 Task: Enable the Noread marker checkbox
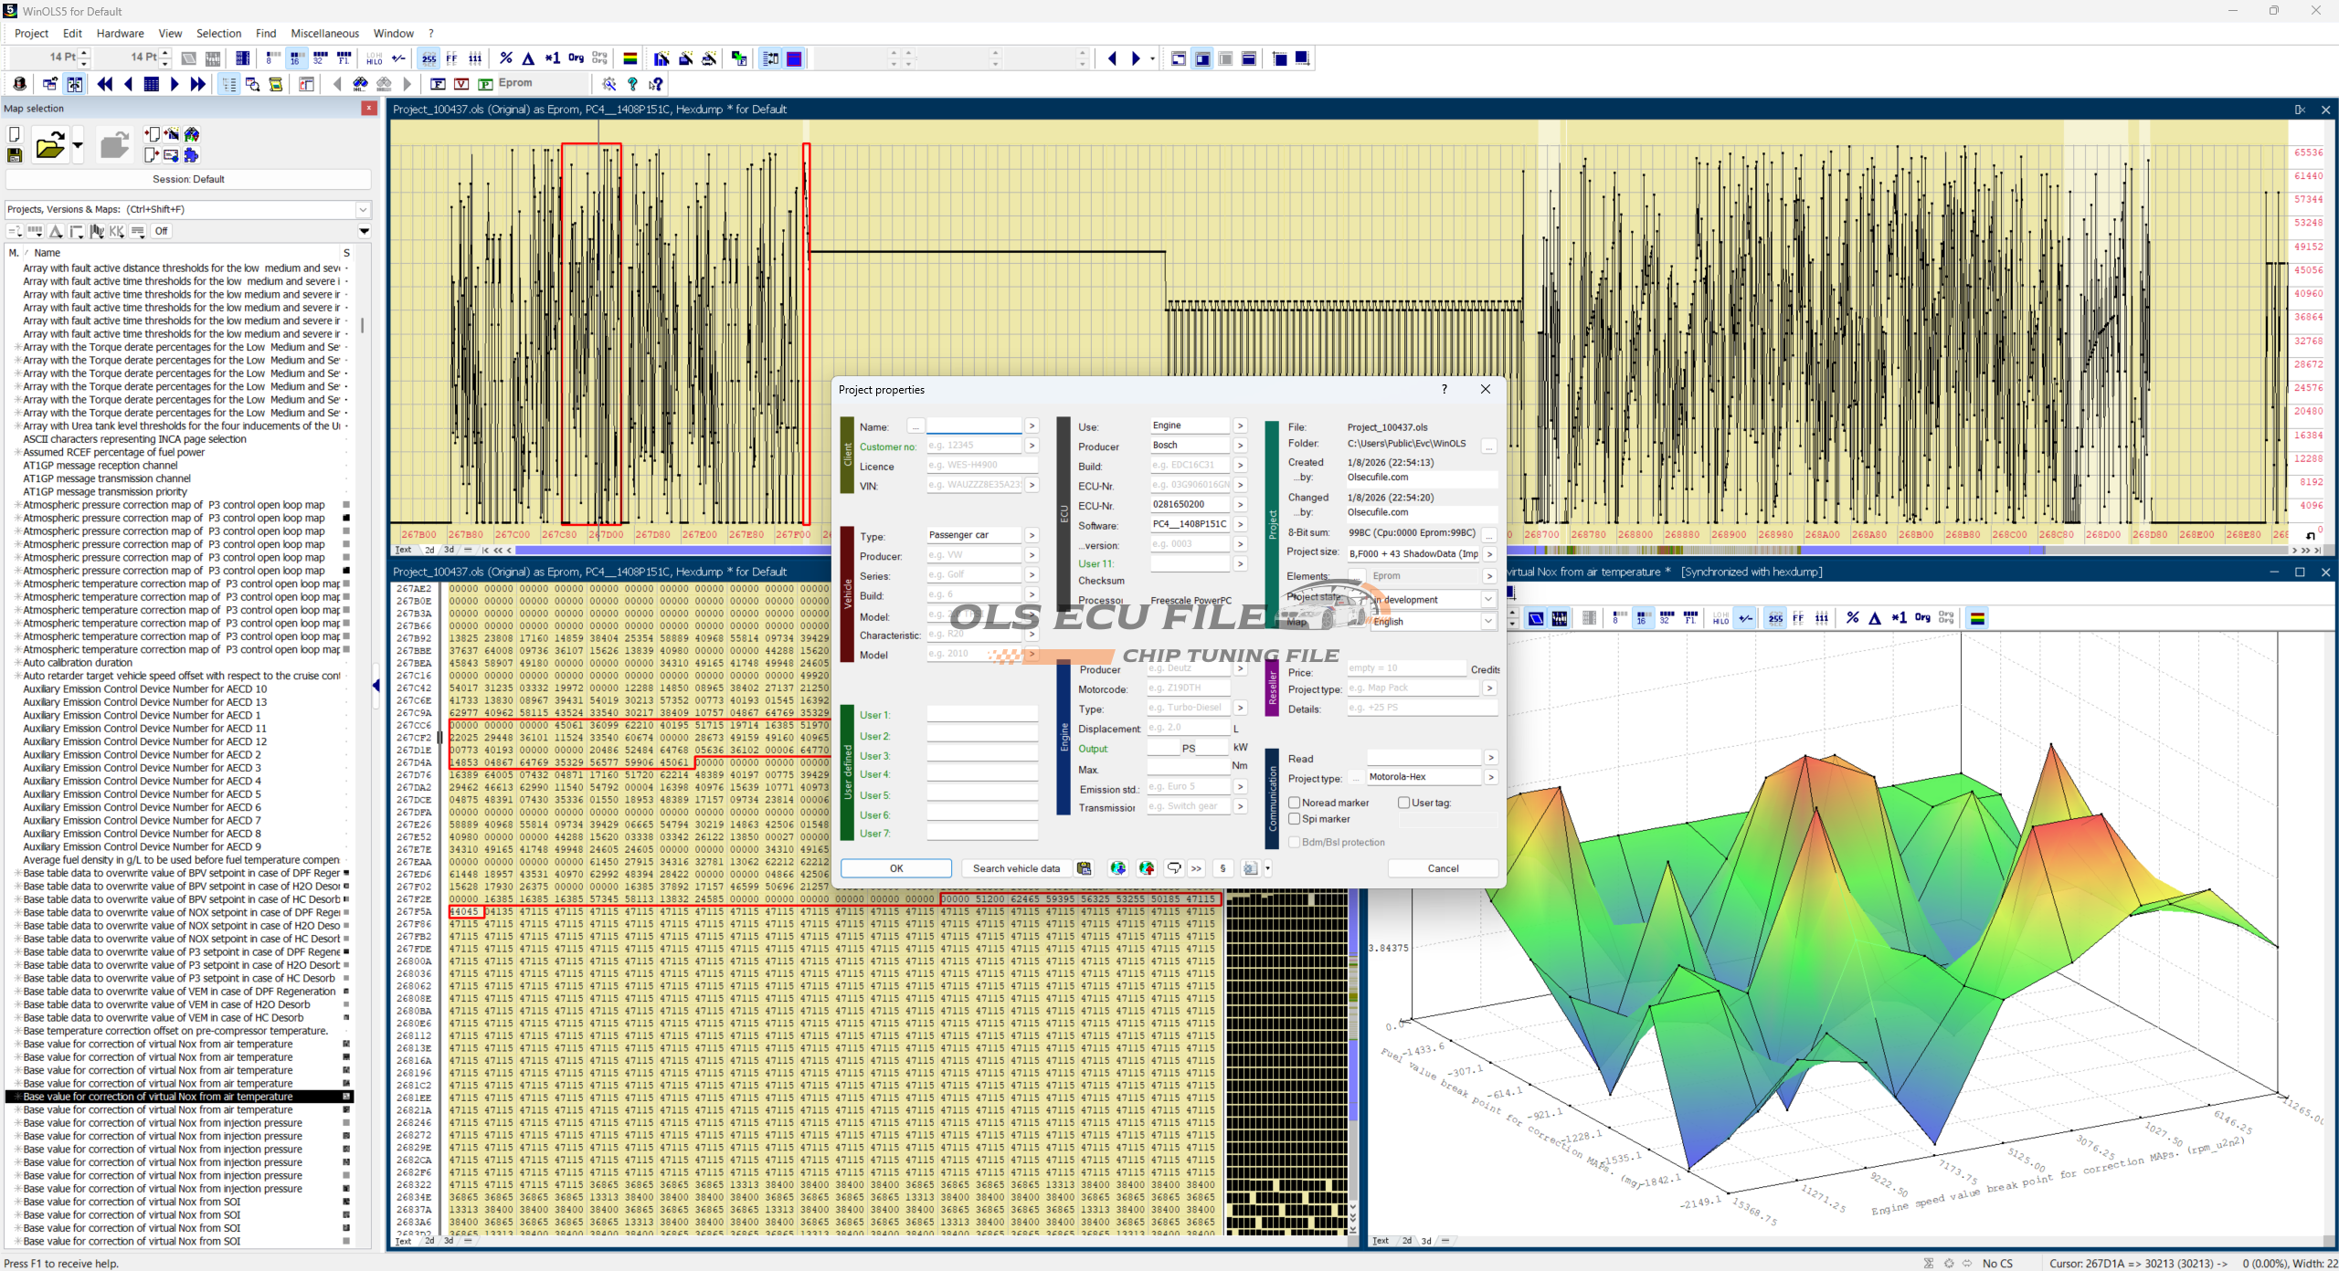click(x=1295, y=803)
